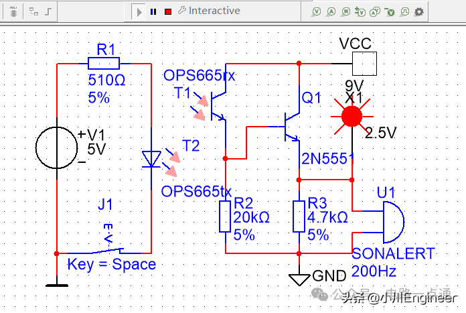Click the 9V label under VCC
Screen dimensions: 466x313
pyautogui.click(x=354, y=86)
